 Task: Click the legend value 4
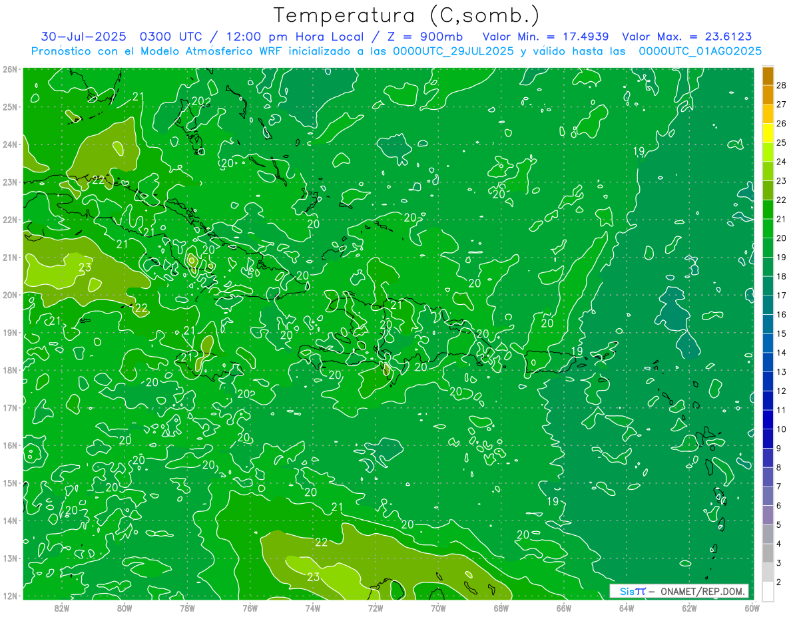(x=779, y=544)
